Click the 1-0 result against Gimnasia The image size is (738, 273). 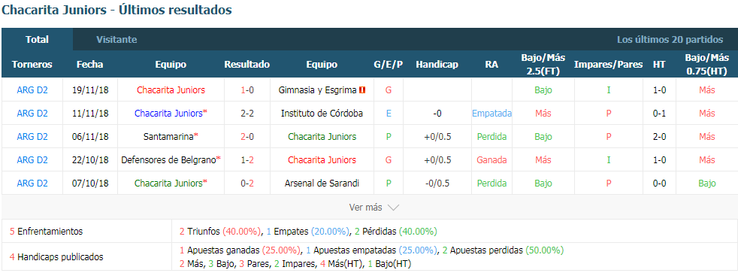click(x=247, y=90)
